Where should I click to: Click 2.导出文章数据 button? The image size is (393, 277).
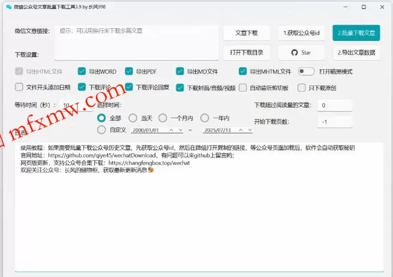coord(356,53)
